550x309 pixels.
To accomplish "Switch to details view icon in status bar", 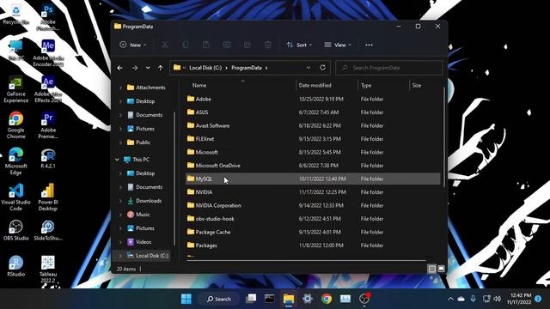I will [x=432, y=269].
